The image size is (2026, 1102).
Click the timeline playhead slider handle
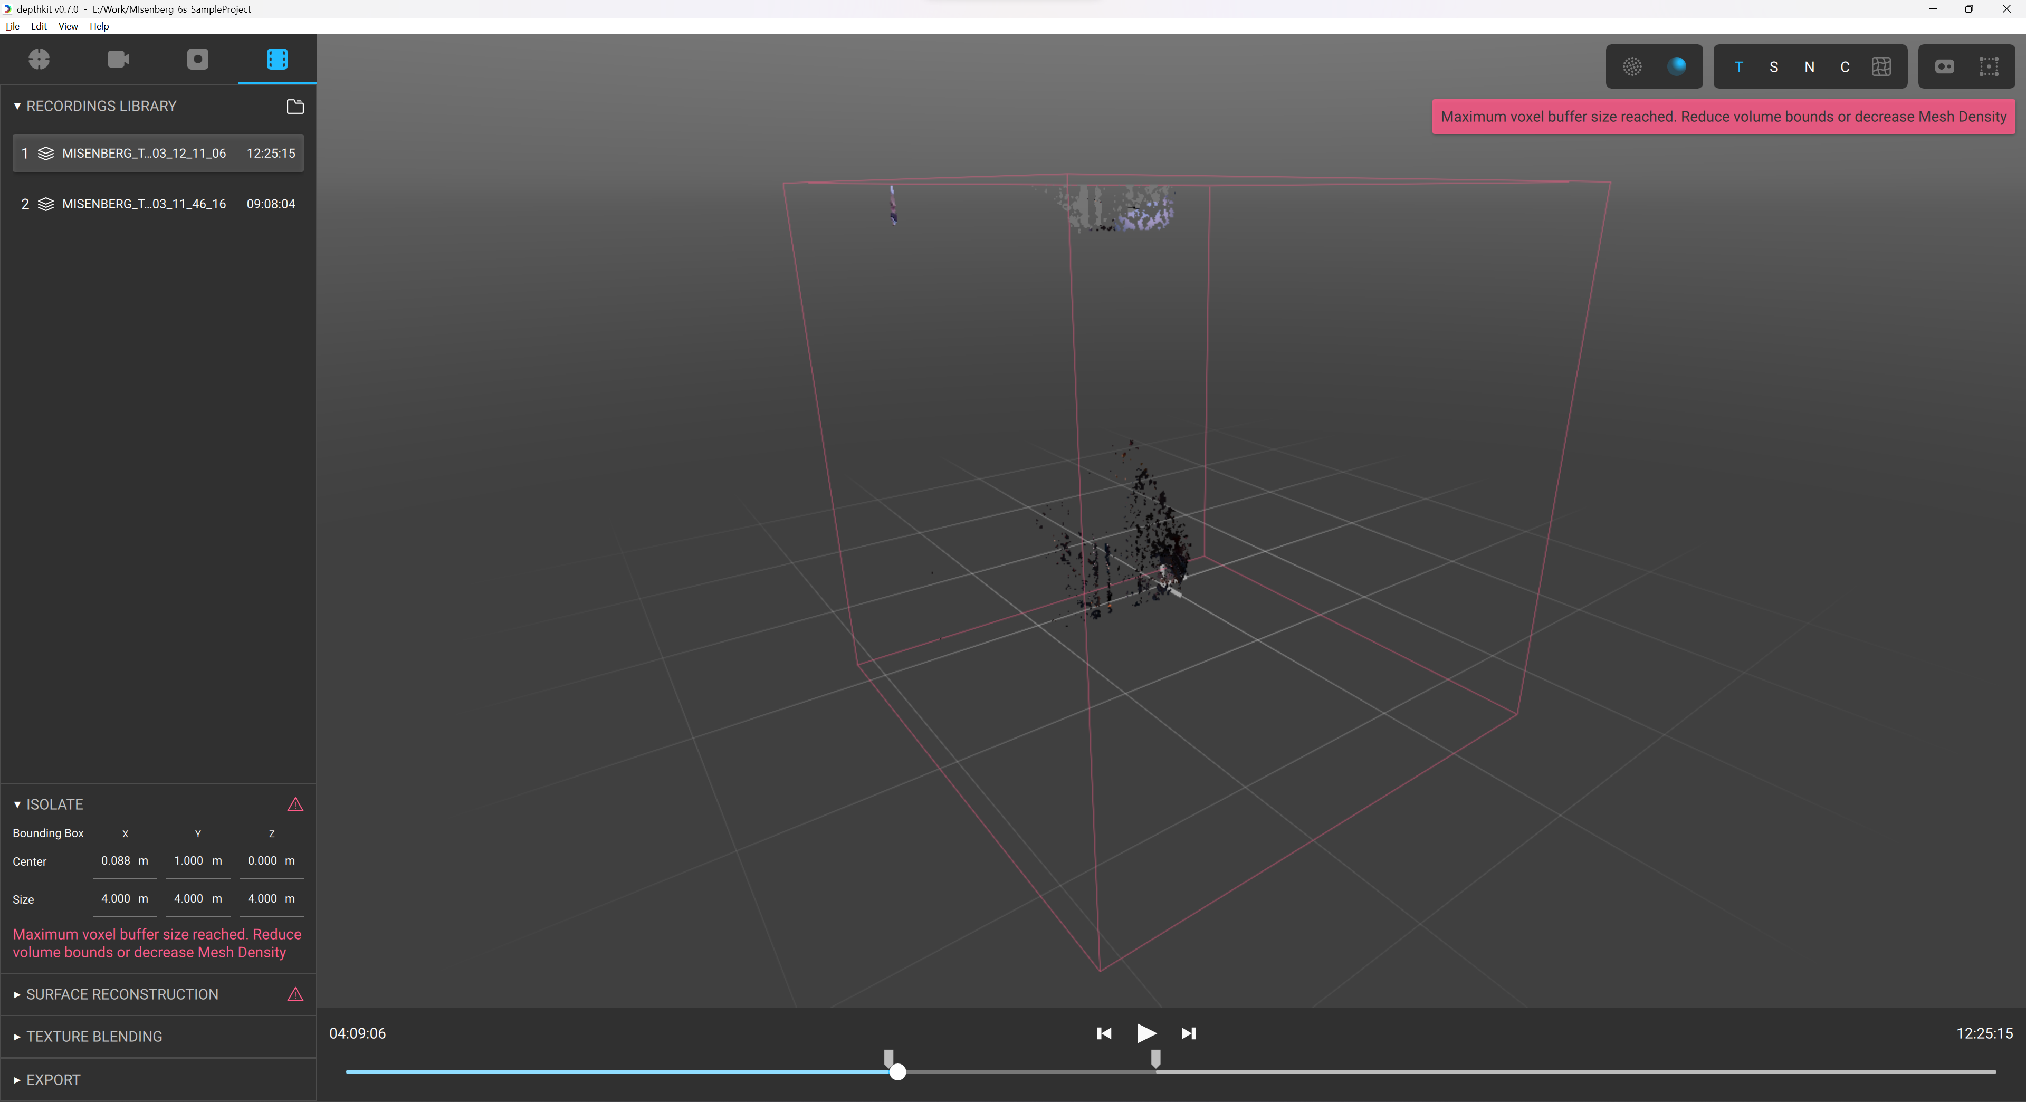pyautogui.click(x=897, y=1071)
